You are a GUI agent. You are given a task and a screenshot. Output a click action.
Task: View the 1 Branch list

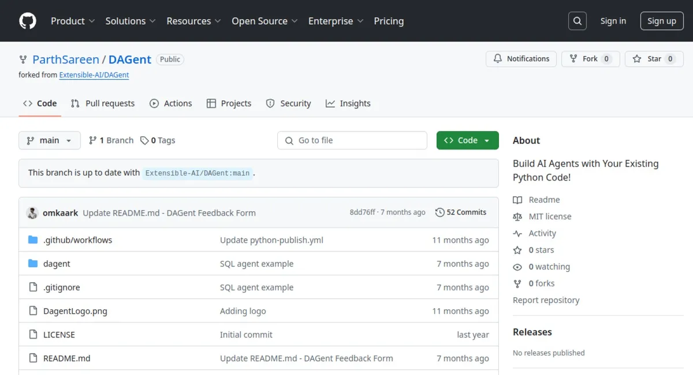111,140
